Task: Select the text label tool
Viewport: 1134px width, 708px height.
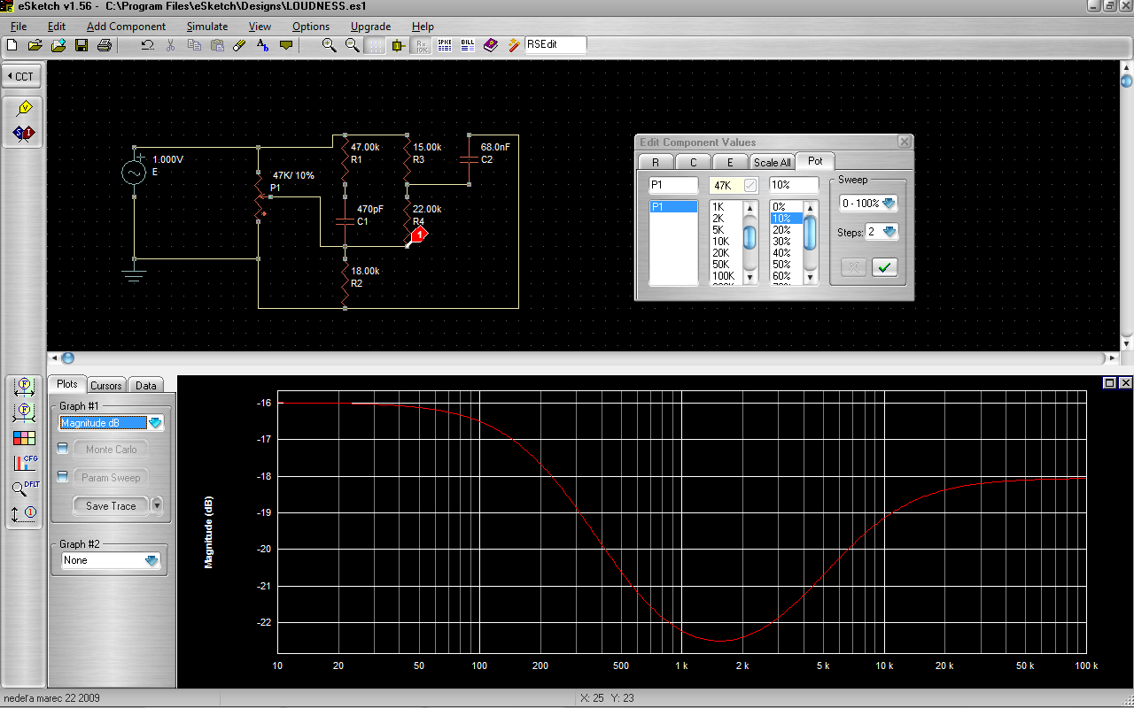Action: pos(262,45)
